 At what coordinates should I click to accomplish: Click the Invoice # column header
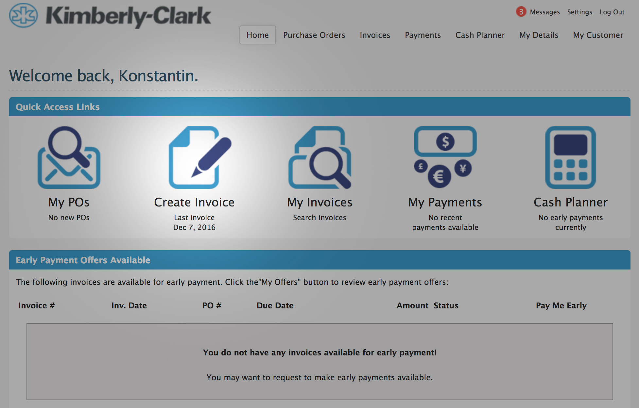tap(37, 305)
